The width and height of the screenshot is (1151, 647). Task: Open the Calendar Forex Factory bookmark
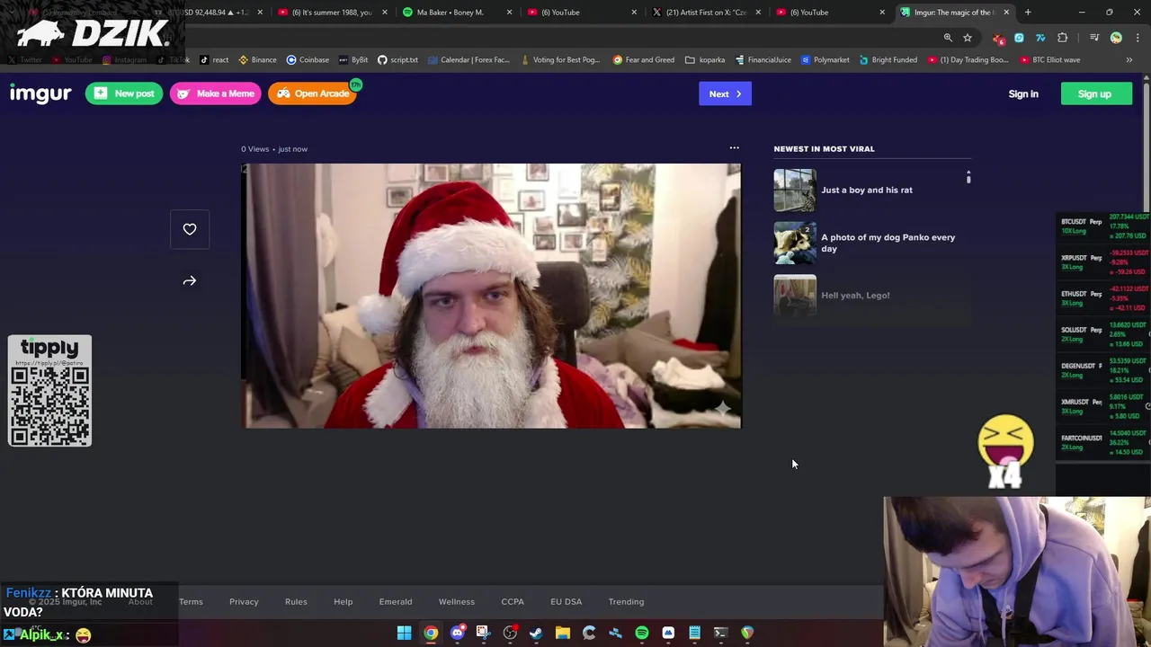click(x=468, y=60)
